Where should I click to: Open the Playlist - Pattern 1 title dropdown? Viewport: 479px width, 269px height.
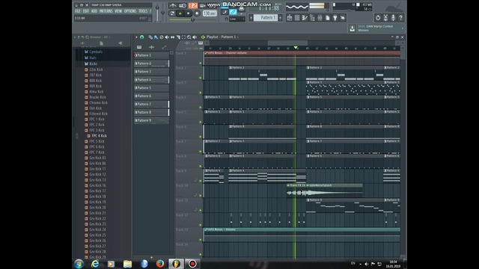click(223, 37)
